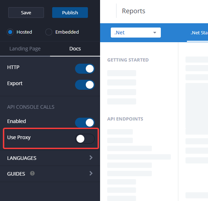Switch to the Landing Page tab
The image size is (208, 201).
point(25,49)
